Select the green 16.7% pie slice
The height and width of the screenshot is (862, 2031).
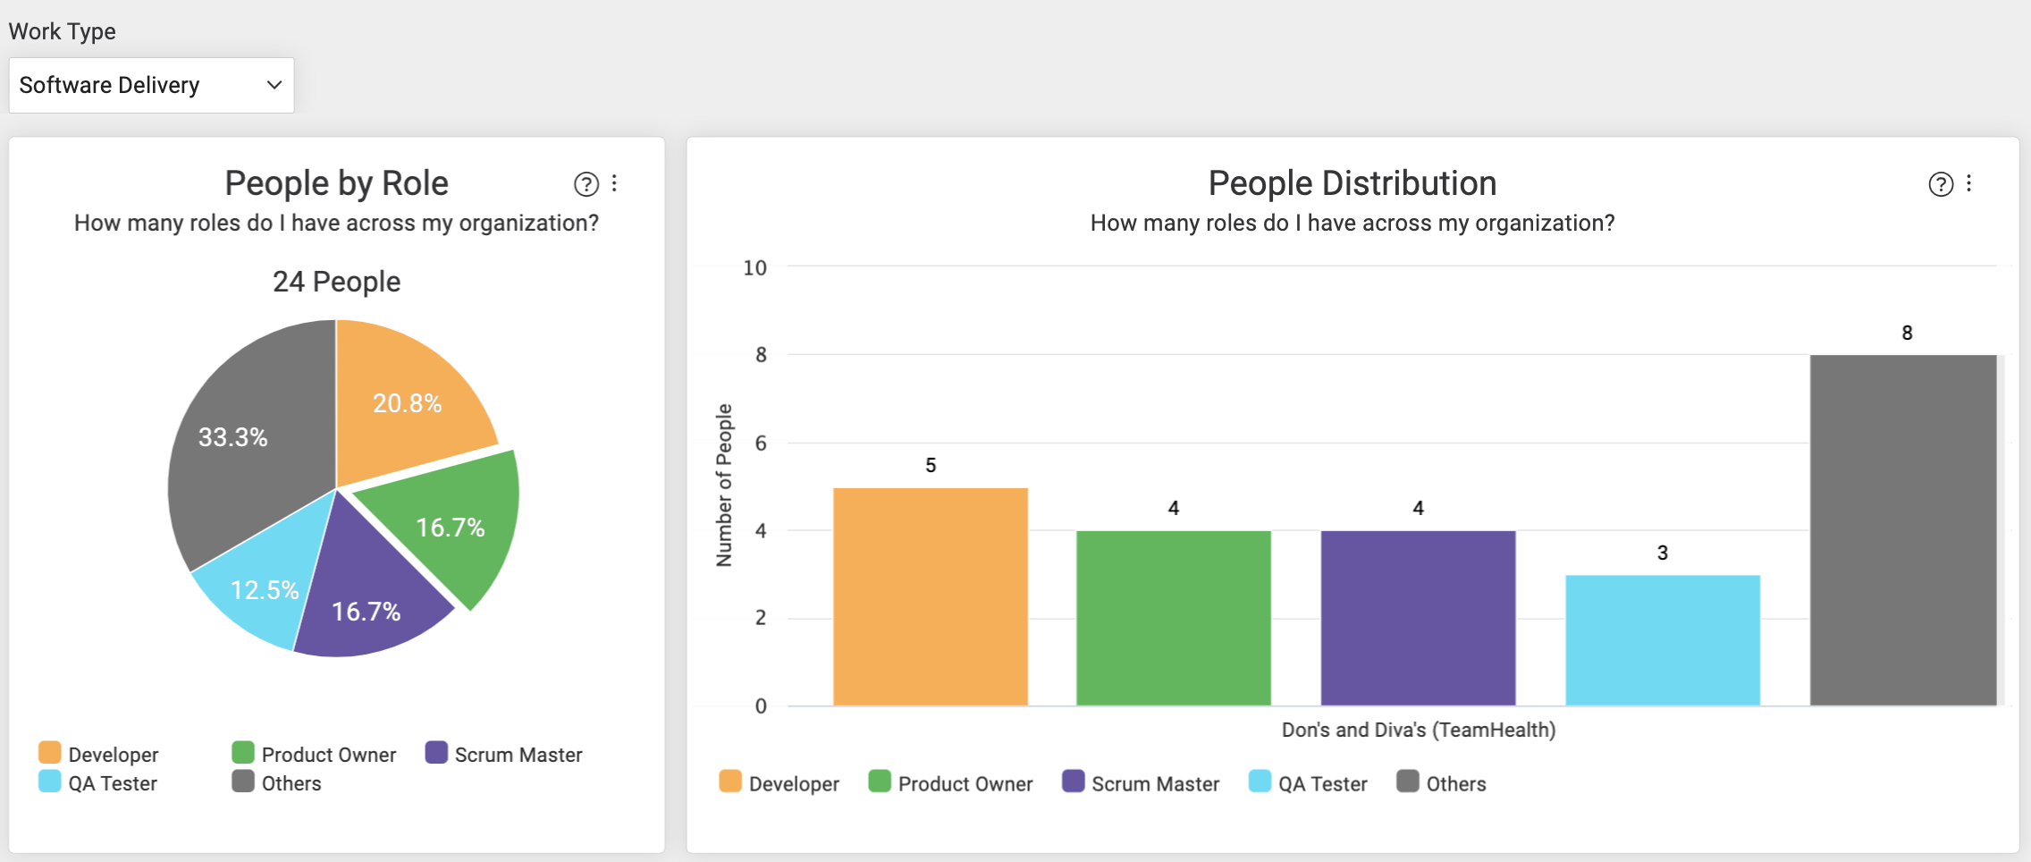pos(451,528)
